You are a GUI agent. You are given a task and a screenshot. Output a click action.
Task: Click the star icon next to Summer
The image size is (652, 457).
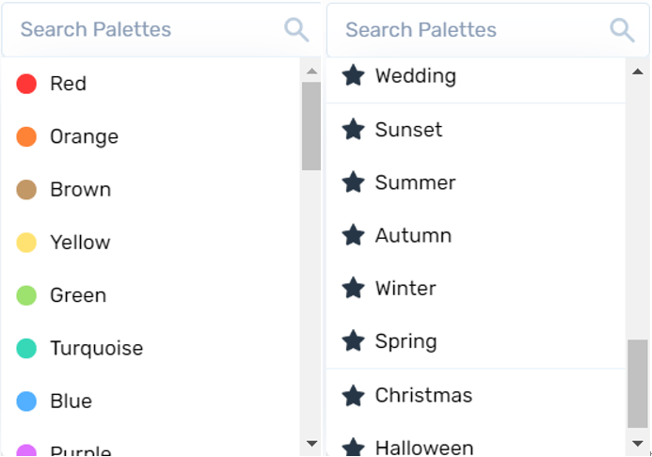click(353, 182)
